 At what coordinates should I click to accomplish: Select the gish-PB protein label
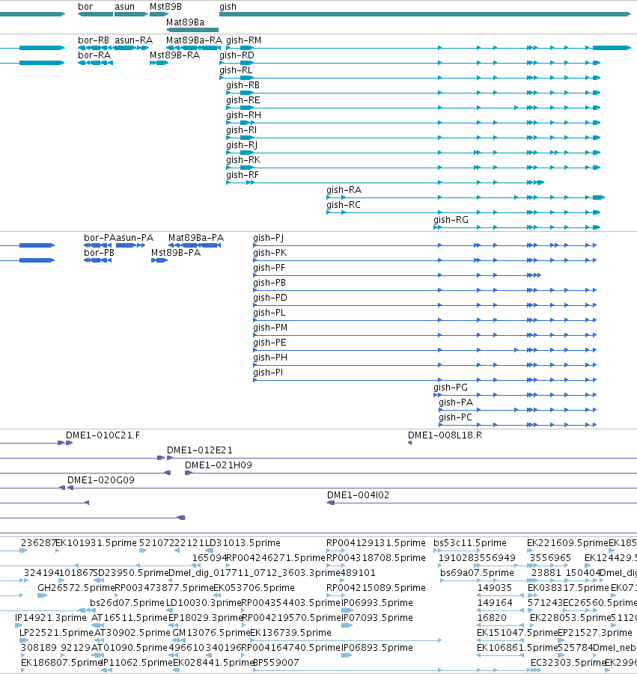(269, 283)
